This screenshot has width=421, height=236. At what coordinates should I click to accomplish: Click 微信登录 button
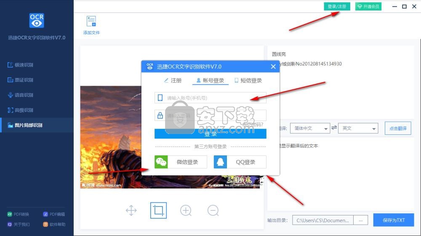181,162
